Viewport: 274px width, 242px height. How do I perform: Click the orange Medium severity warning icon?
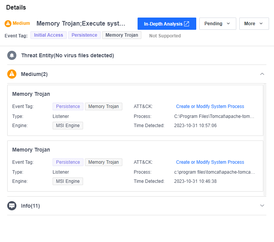coord(8,24)
